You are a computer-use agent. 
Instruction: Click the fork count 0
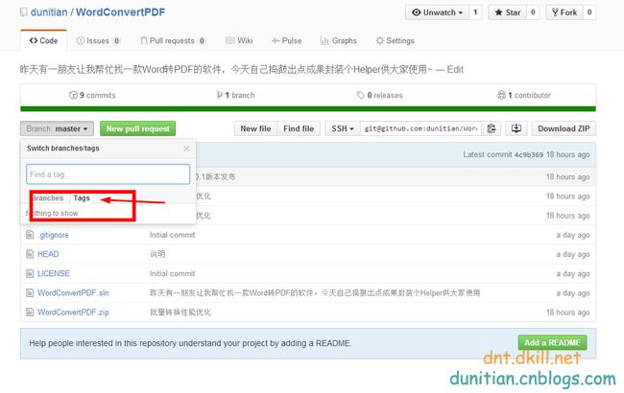click(589, 12)
